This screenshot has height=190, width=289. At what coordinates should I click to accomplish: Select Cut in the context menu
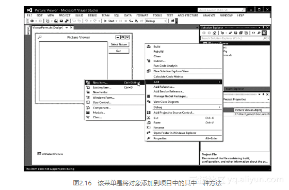tap(184, 118)
